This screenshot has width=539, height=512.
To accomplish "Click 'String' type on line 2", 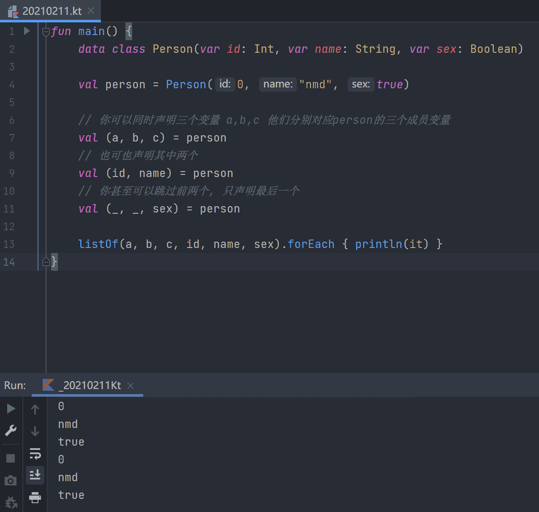I will [x=375, y=49].
